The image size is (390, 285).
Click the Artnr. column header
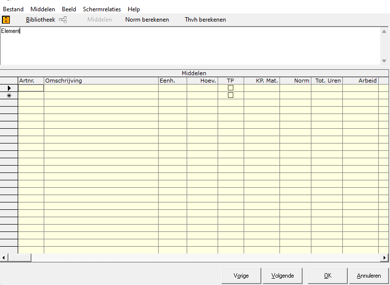(x=31, y=81)
